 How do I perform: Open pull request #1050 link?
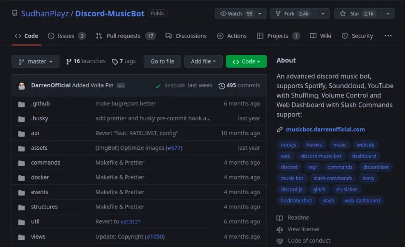(x=155, y=237)
